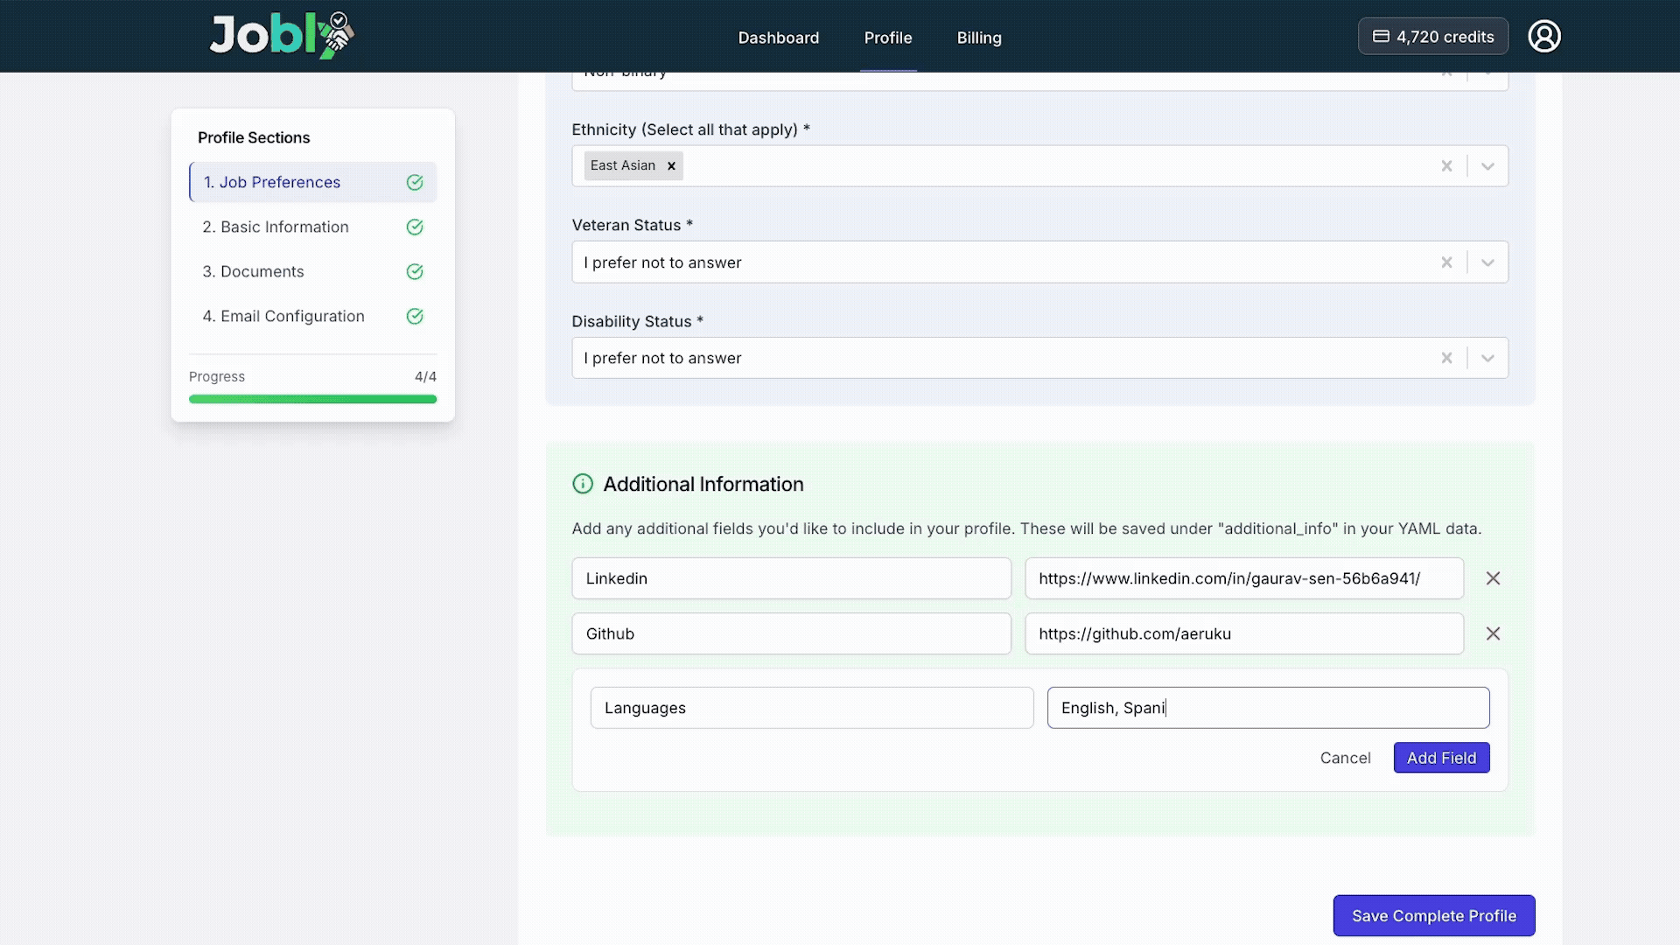Click the 4,720 credits badge
Image resolution: width=1680 pixels, height=945 pixels.
tap(1432, 37)
